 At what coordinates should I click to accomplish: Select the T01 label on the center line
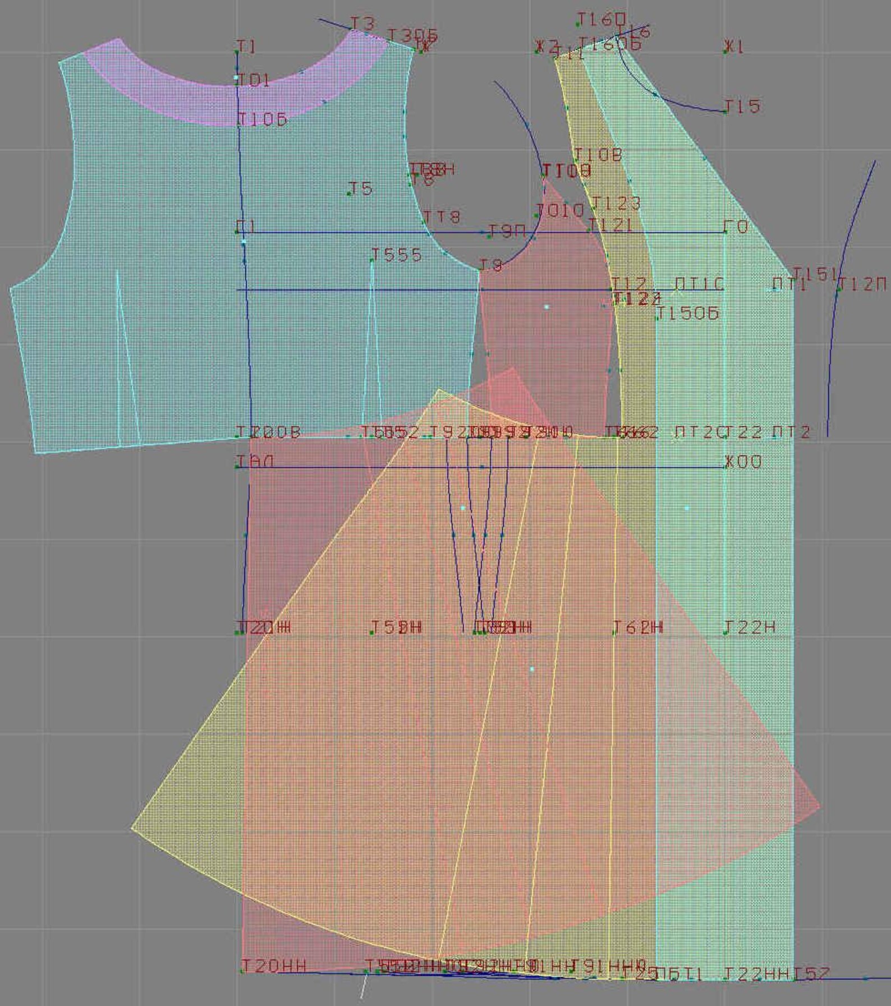point(253,81)
